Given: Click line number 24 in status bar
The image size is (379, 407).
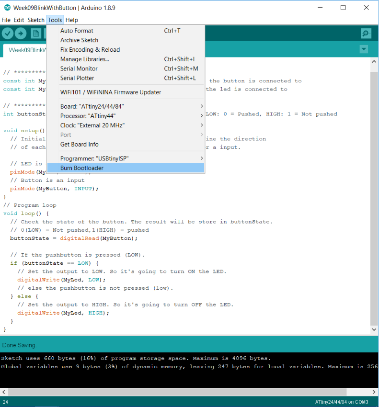Looking at the screenshot, I should pyautogui.click(x=5, y=402).
